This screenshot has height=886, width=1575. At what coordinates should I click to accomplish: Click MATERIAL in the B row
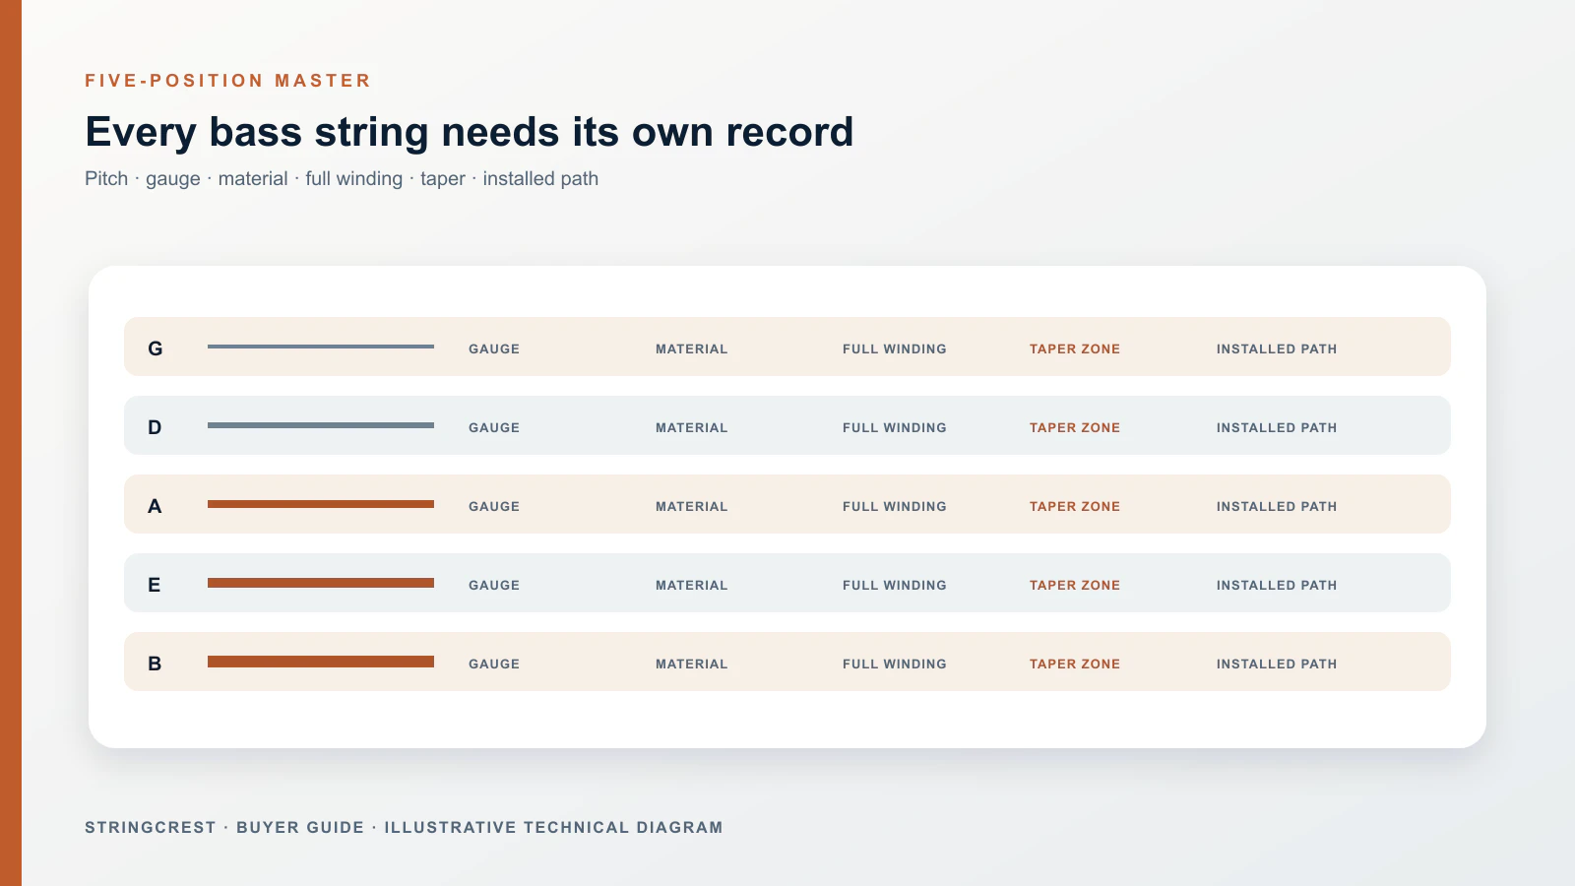point(692,664)
